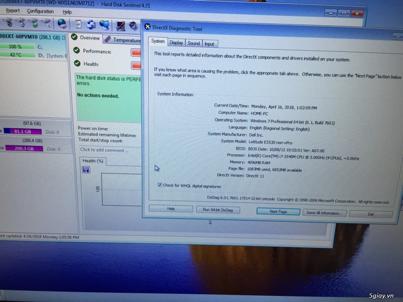403x302 pixels.
Task: Click the computer name 'HOME-PC'
Action: click(259, 114)
